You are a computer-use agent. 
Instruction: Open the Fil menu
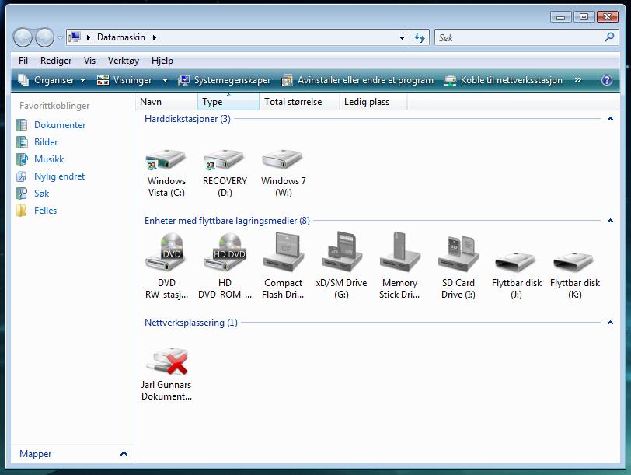pos(23,61)
